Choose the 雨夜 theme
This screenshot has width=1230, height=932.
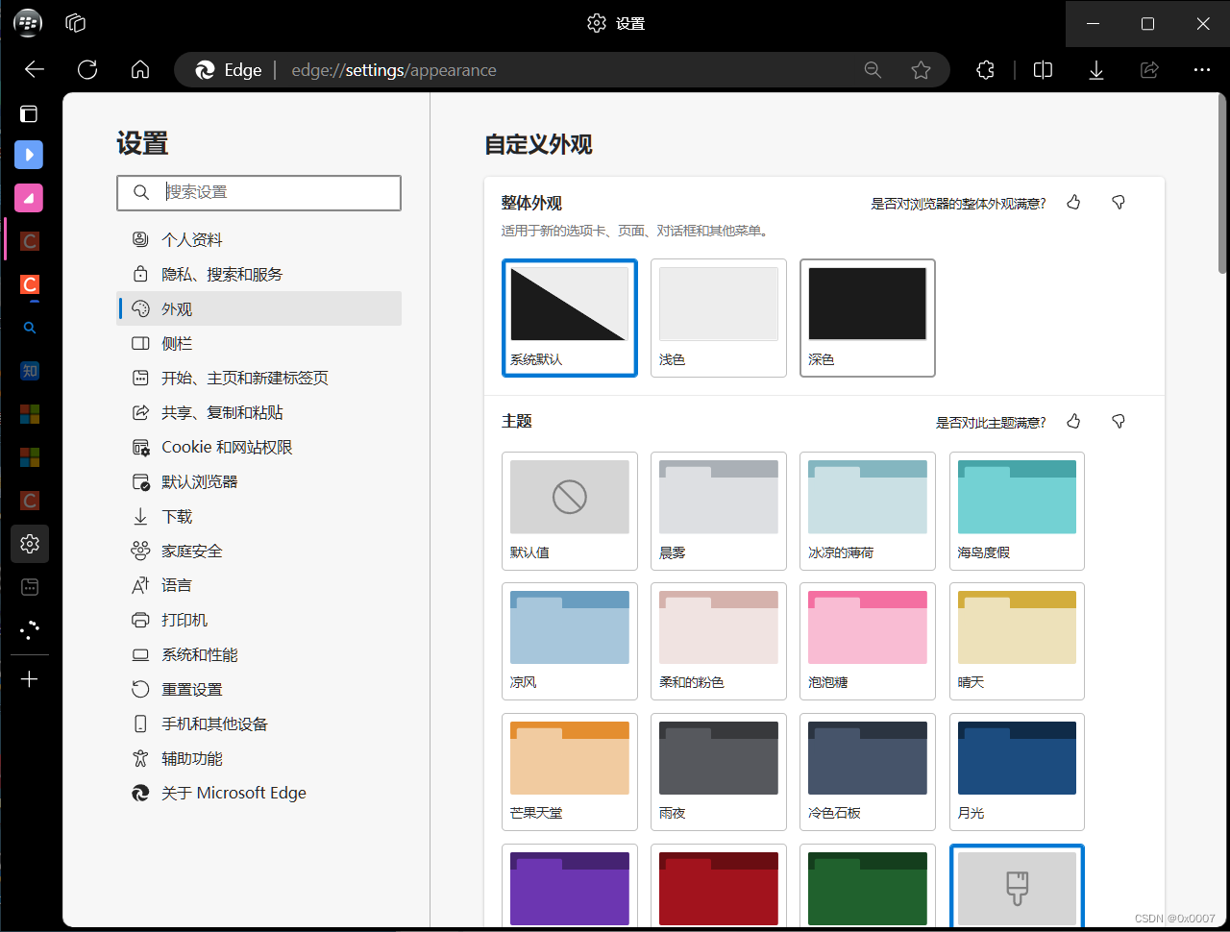point(719,772)
